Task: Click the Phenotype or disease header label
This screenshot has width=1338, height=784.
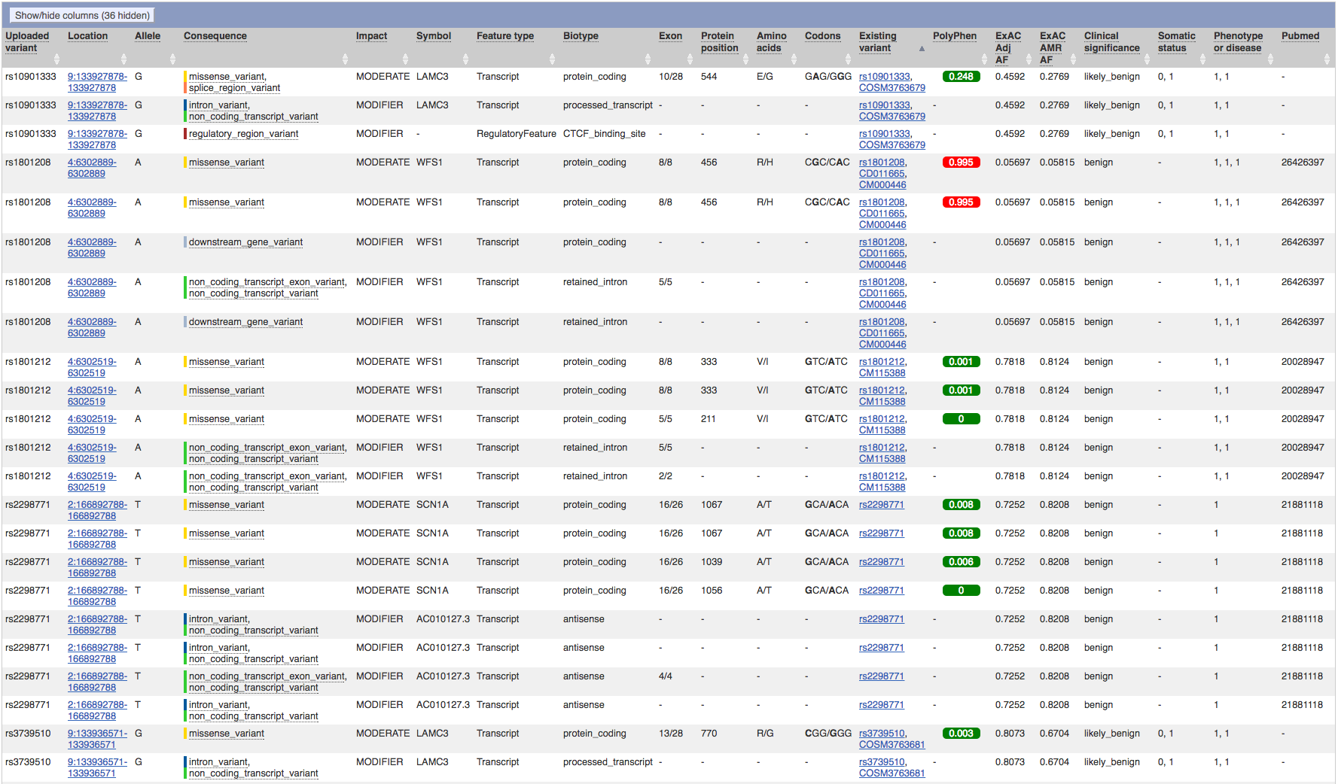Action: (x=1238, y=42)
